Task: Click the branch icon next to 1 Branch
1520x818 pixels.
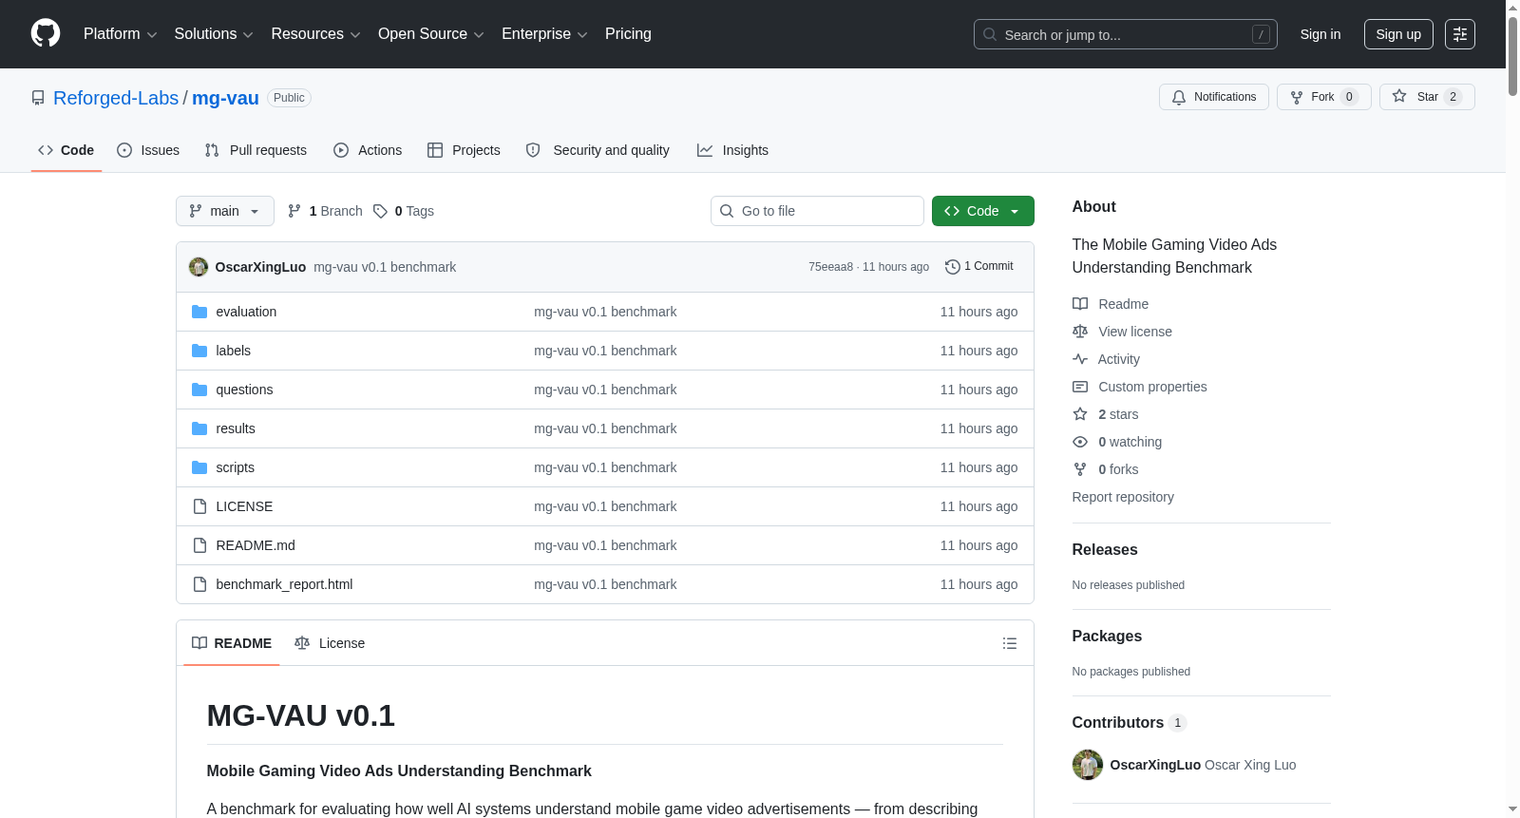Action: pyautogui.click(x=294, y=211)
